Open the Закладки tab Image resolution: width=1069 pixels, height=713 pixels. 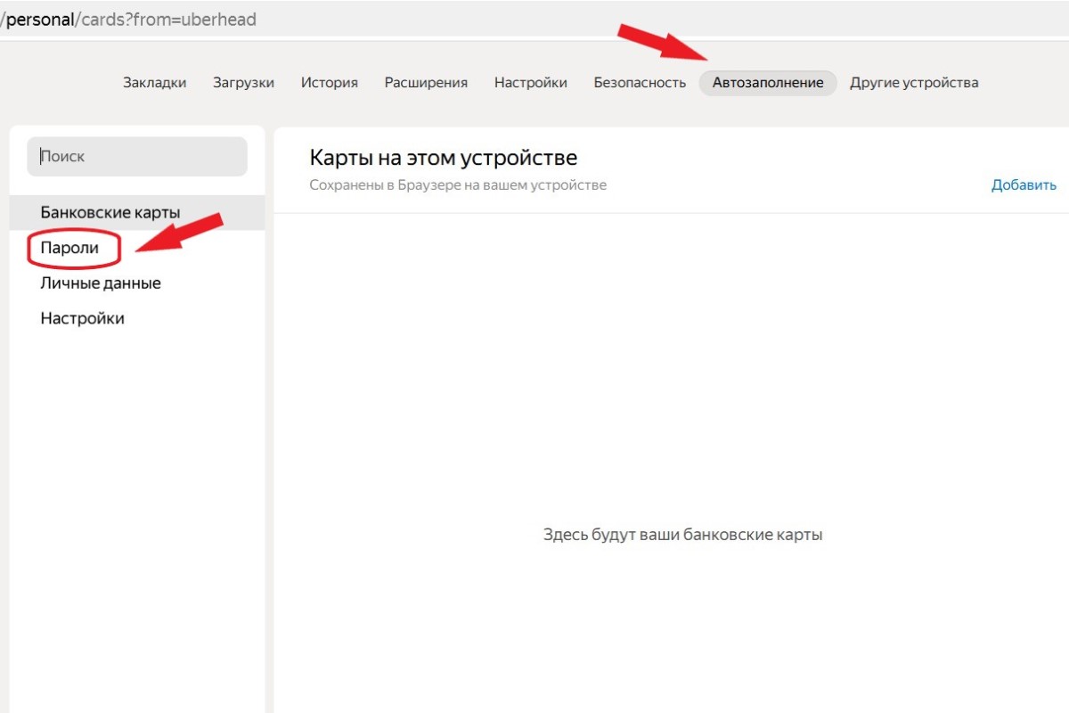click(154, 83)
